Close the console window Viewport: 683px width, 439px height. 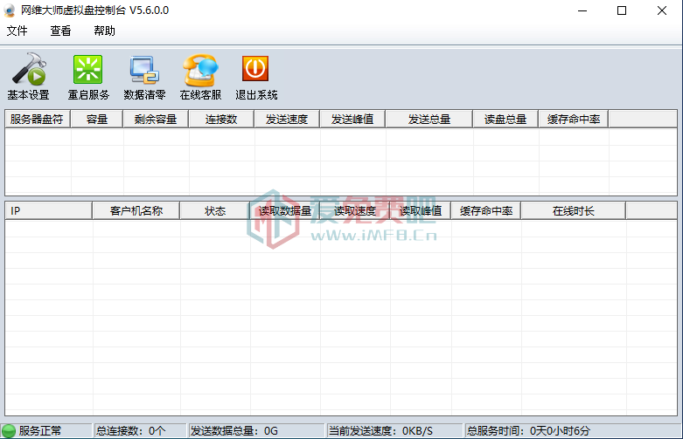click(662, 10)
